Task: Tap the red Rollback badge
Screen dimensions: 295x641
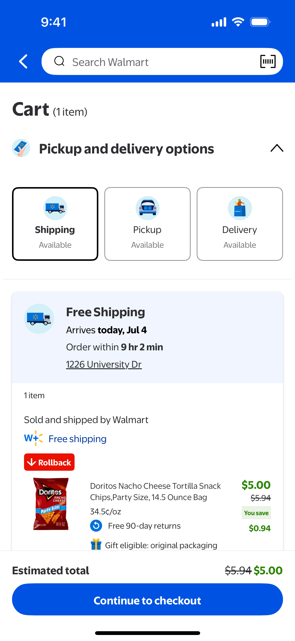Action: pos(49,462)
